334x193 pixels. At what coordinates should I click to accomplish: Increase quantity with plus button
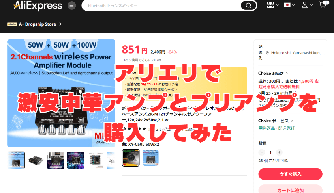tap(279, 152)
